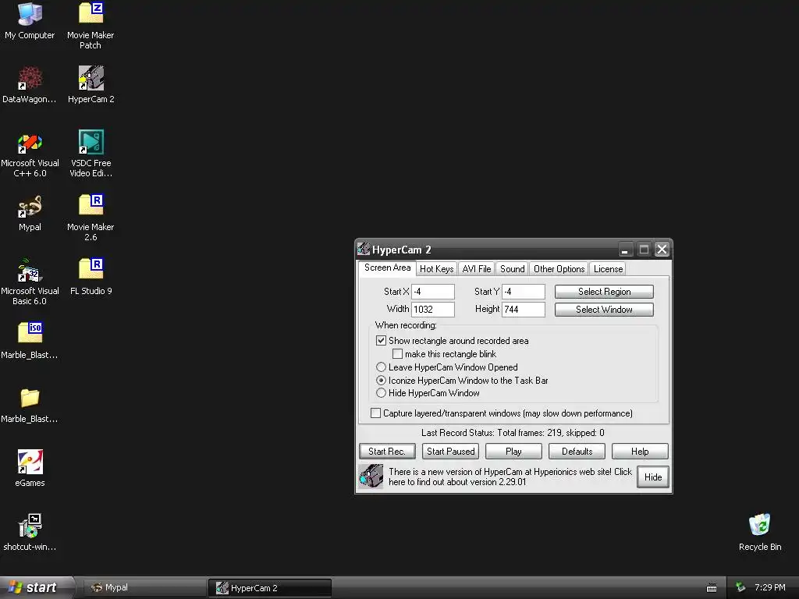Select Leave HyperCam Window Opened option
This screenshot has width=799, height=599.
tap(381, 367)
